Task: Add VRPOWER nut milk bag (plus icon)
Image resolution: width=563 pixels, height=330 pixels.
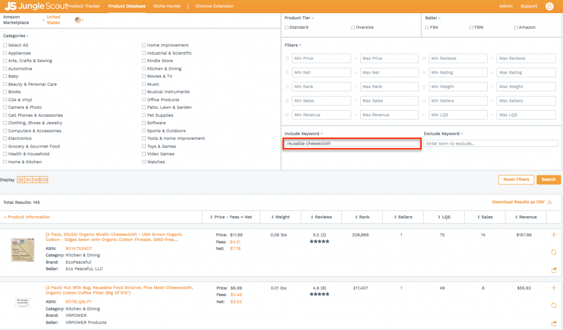Action: (554, 288)
